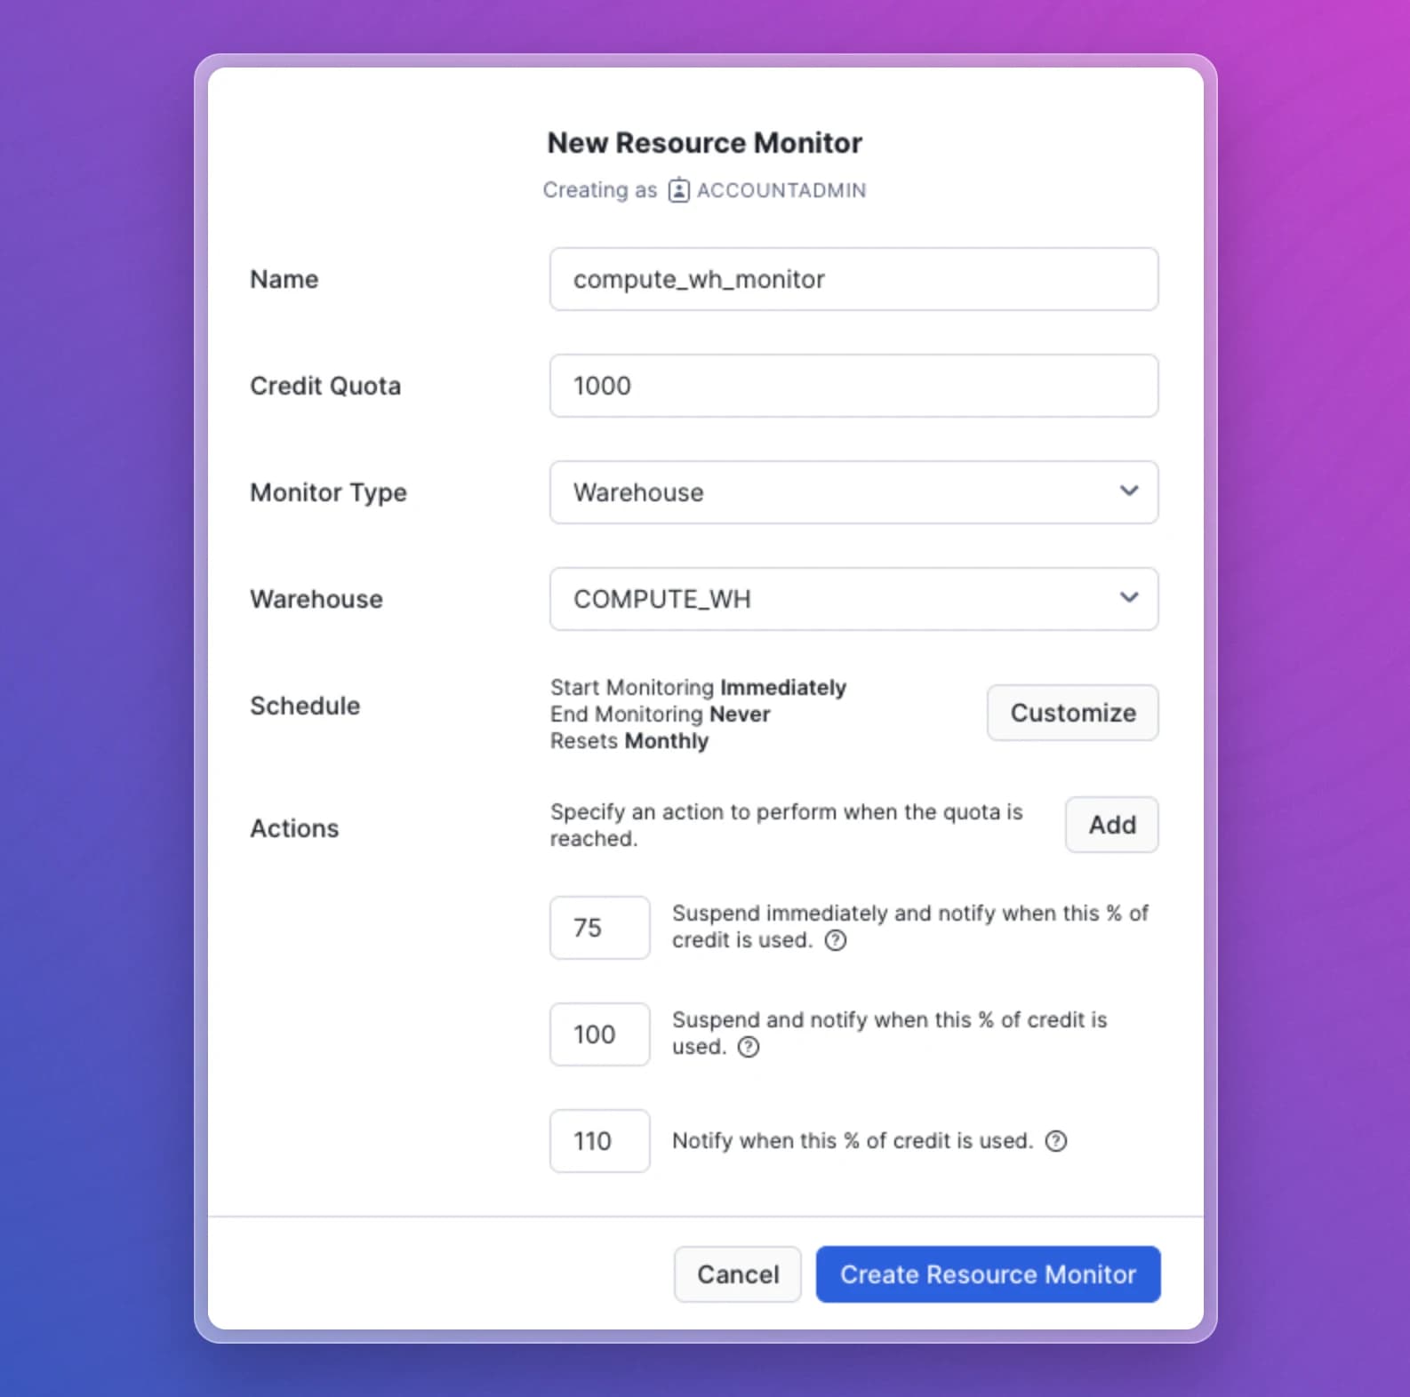Screen dimensions: 1410x1397
Task: Click Create Resource Monitor button
Action: [988, 1274]
